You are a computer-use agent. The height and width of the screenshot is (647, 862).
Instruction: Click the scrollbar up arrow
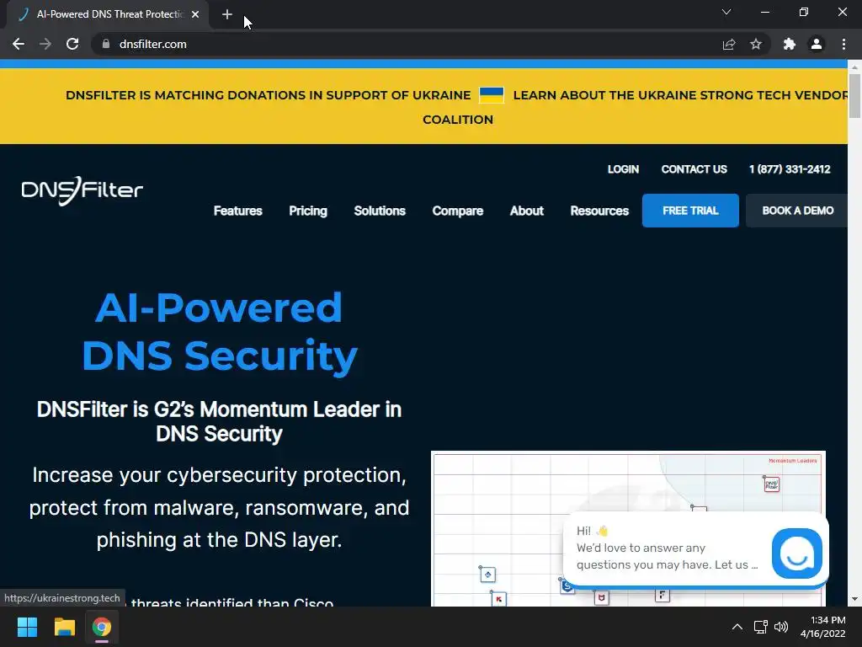(854, 67)
